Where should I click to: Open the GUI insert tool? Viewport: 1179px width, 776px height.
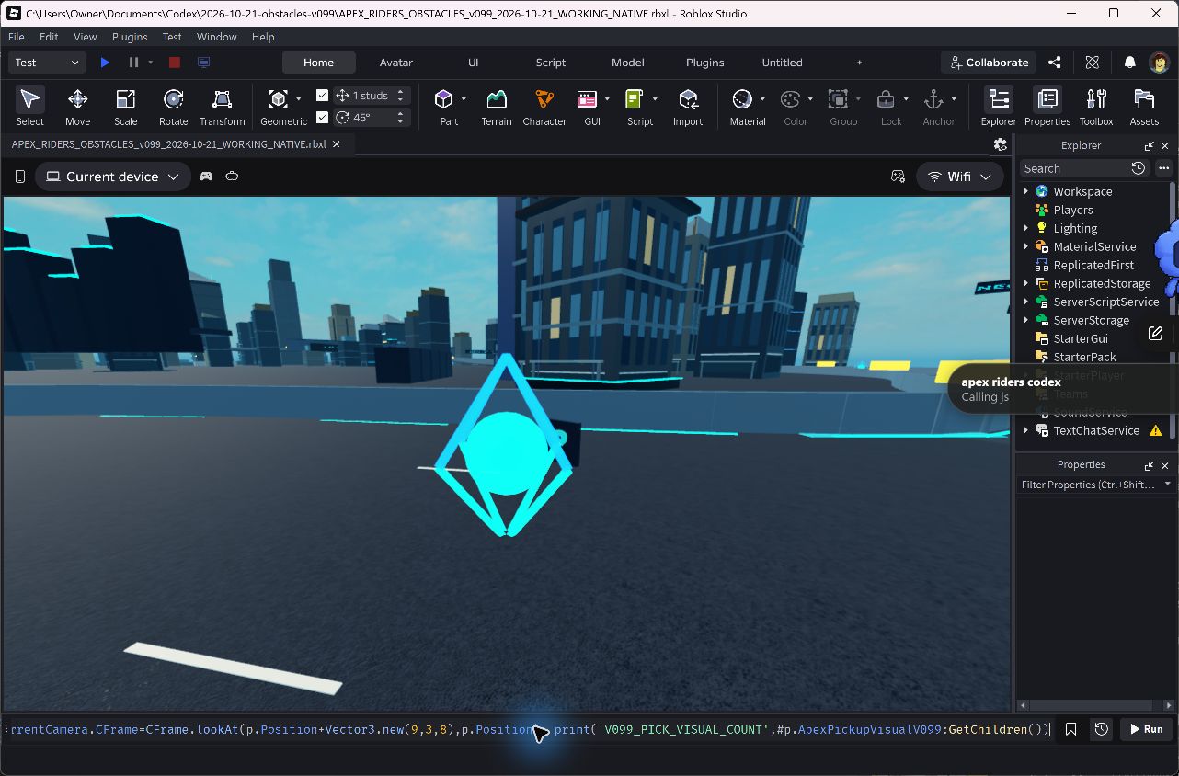click(x=587, y=99)
